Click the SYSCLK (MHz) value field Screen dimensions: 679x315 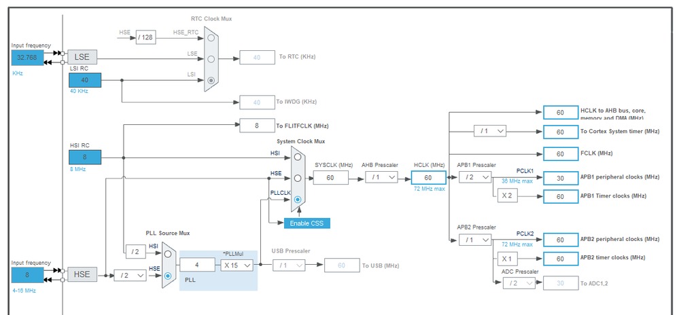[330, 177]
